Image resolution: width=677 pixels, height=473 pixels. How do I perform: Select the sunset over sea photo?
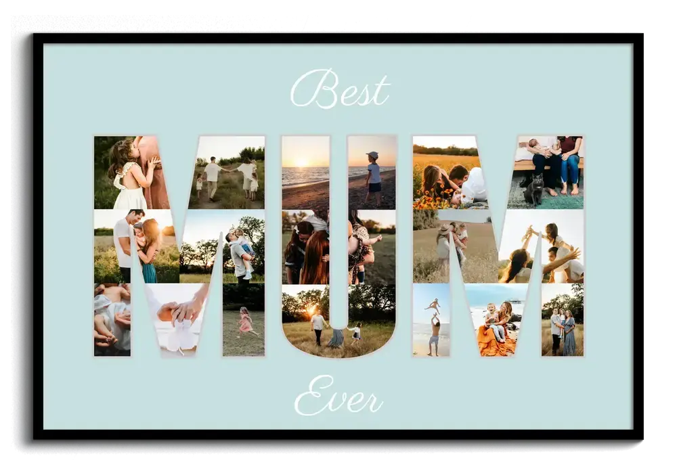point(306,173)
